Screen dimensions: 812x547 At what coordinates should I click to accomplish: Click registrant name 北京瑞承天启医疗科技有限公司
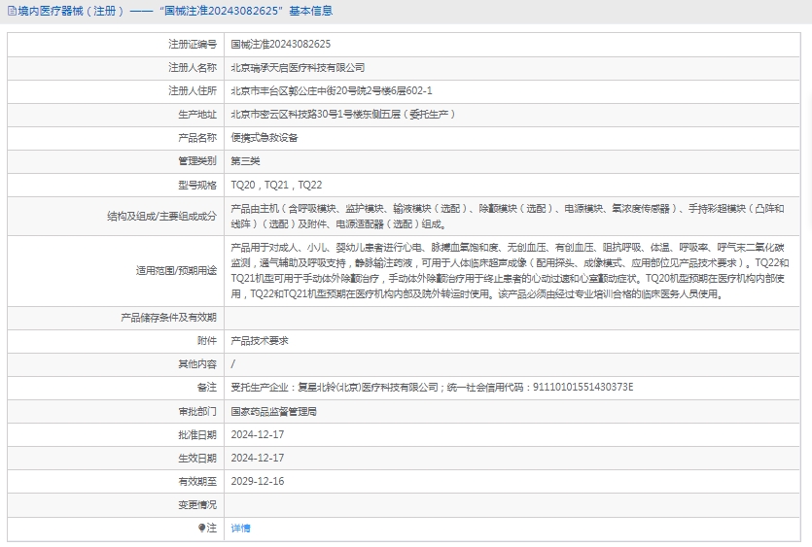(x=298, y=68)
